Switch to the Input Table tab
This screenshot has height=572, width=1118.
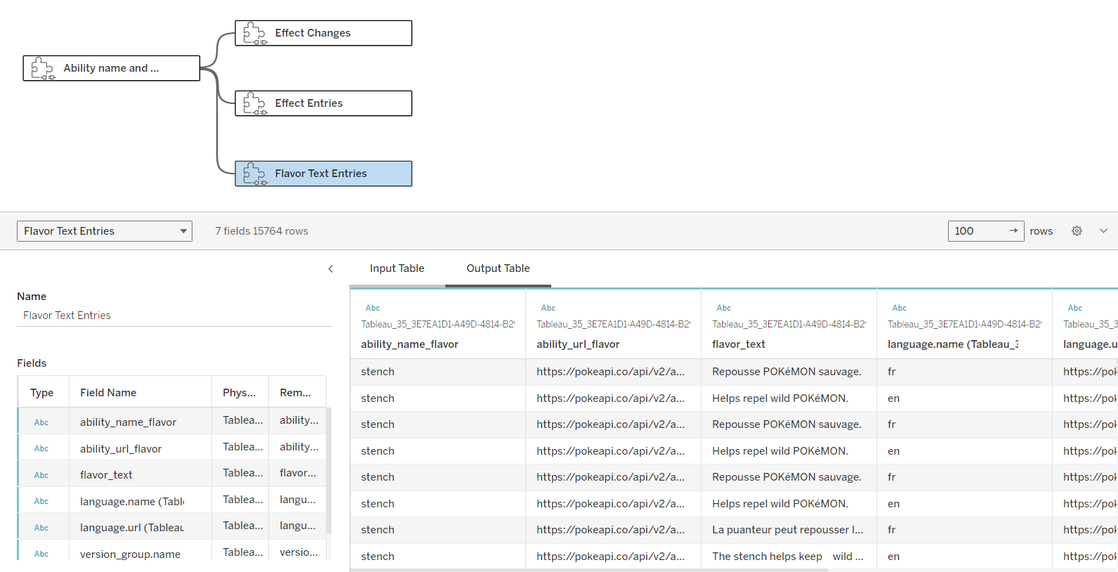coord(397,268)
